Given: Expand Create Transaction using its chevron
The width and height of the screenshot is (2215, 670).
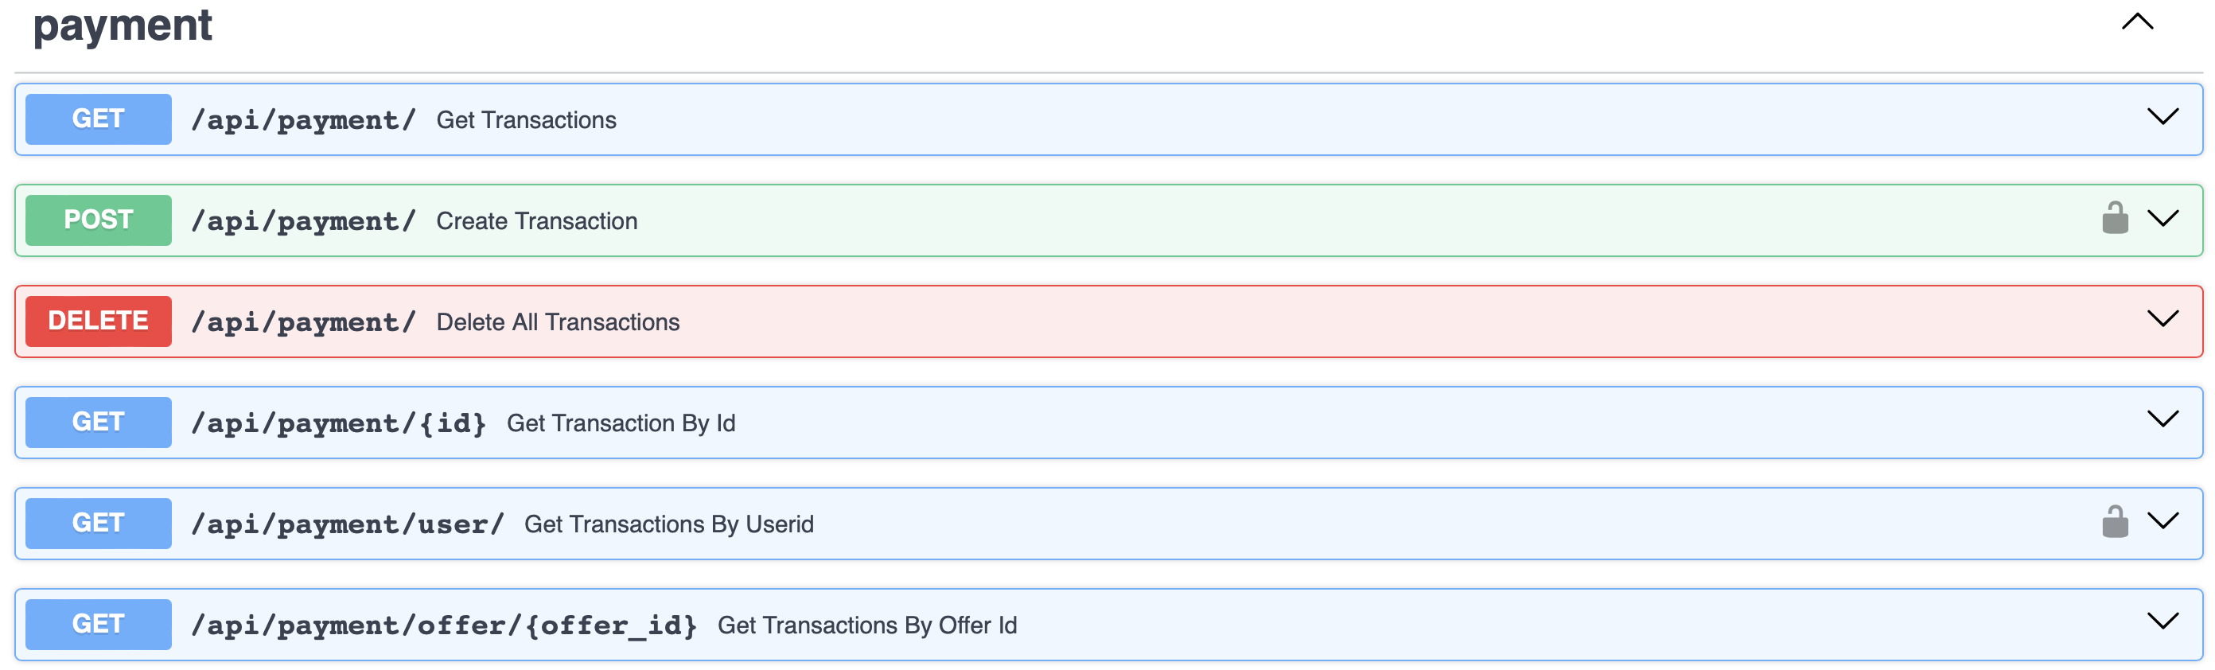Looking at the screenshot, I should pos(2164,220).
